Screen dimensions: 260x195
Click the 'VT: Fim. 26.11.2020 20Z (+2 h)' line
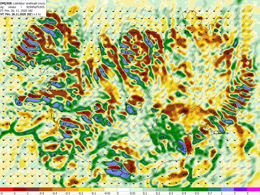click(20, 14)
